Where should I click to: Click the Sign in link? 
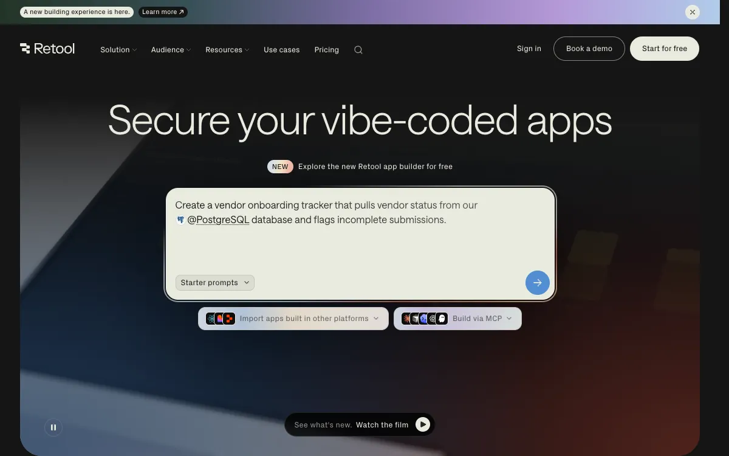tap(529, 49)
